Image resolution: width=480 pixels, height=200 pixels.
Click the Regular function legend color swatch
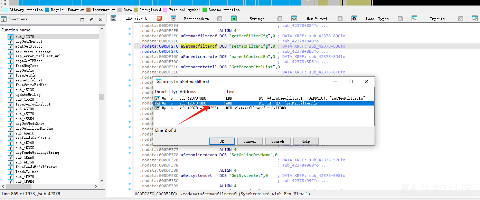click(x=47, y=10)
